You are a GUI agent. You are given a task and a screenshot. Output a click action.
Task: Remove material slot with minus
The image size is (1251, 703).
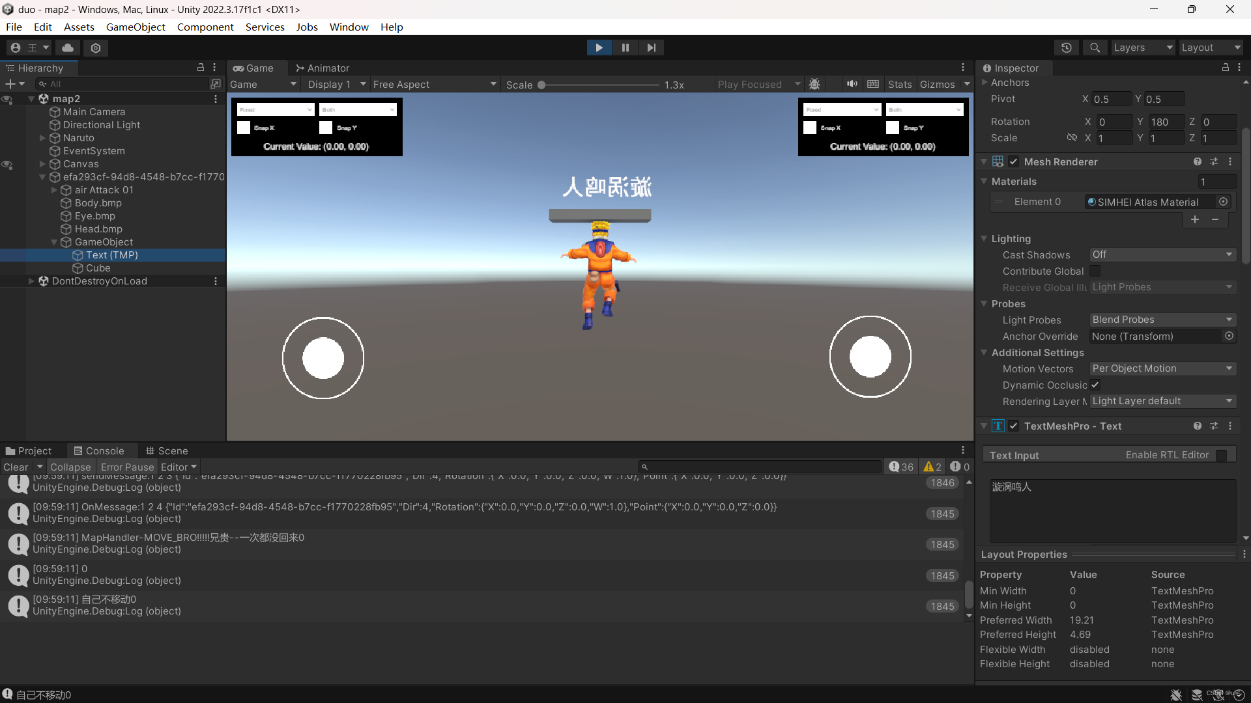[x=1215, y=219]
